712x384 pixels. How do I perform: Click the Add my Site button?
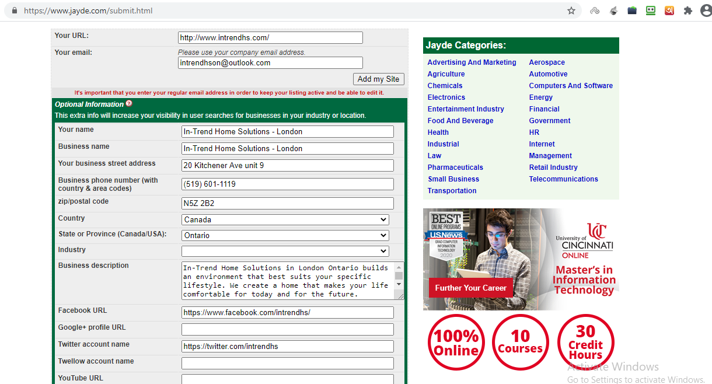378,79
